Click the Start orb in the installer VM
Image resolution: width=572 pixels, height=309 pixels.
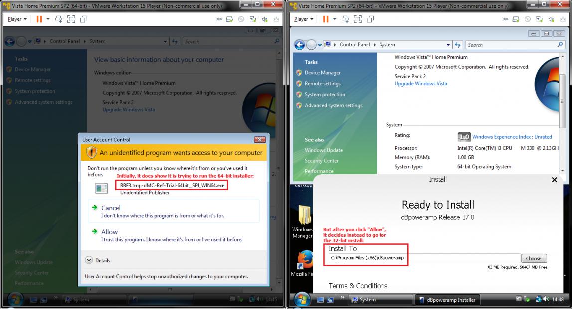click(303, 299)
